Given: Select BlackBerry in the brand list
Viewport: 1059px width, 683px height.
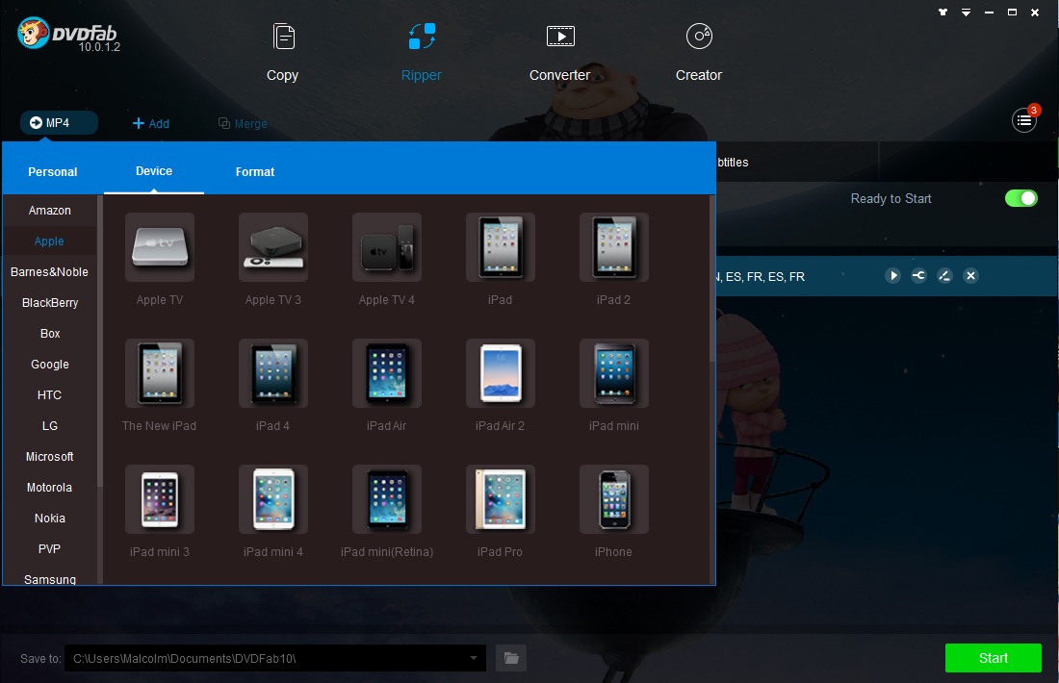Looking at the screenshot, I should point(50,303).
